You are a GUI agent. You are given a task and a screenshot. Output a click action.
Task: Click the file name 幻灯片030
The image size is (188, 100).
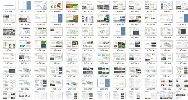tap(88, 37)
